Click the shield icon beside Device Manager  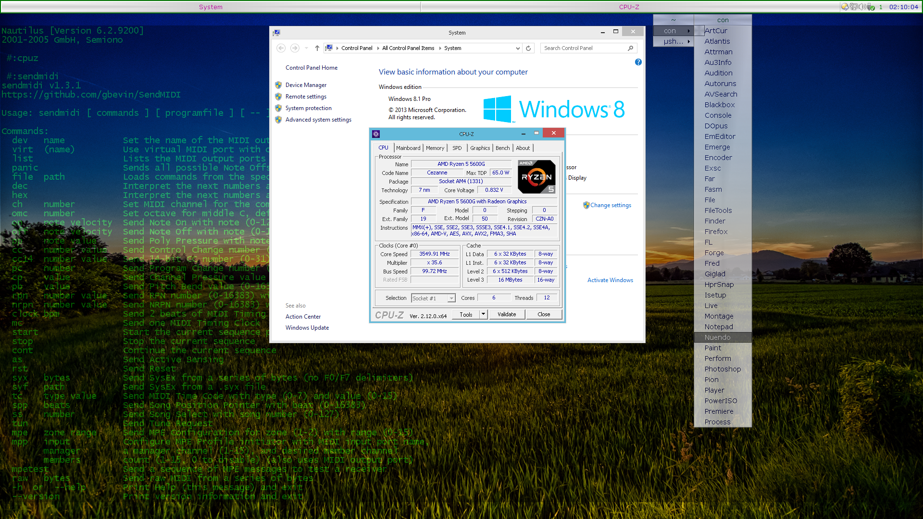click(278, 85)
